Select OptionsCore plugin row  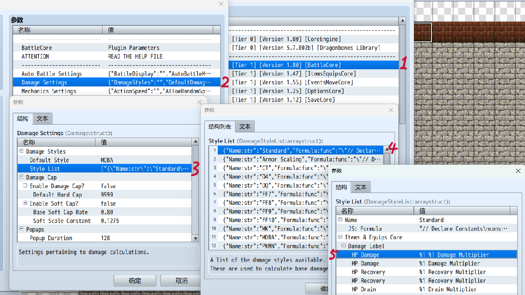(313, 91)
